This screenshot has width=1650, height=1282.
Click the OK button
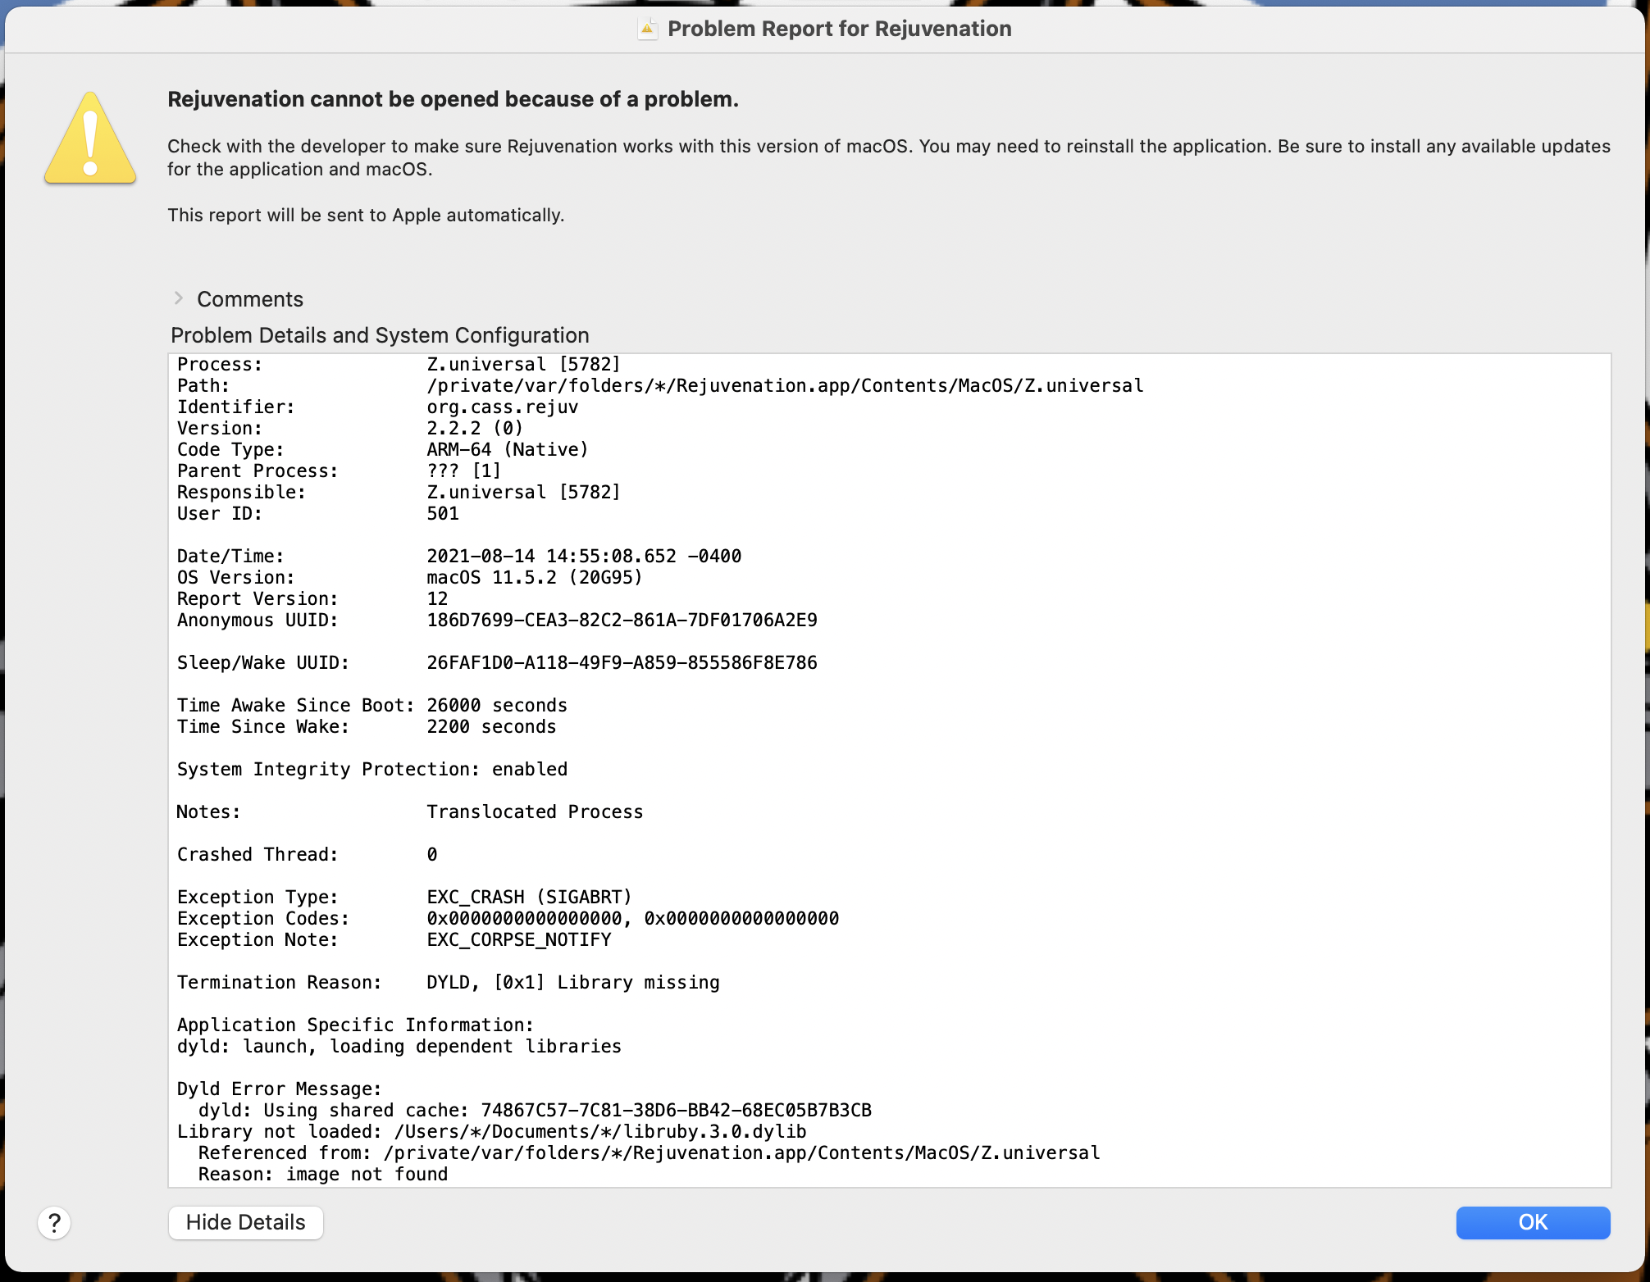1533,1222
